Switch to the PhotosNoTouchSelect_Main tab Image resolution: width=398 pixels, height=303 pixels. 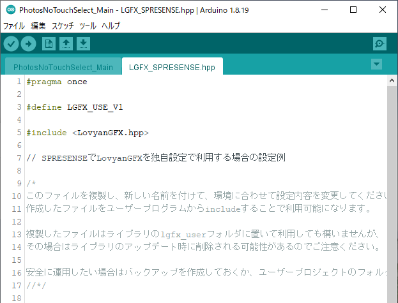[x=63, y=67]
